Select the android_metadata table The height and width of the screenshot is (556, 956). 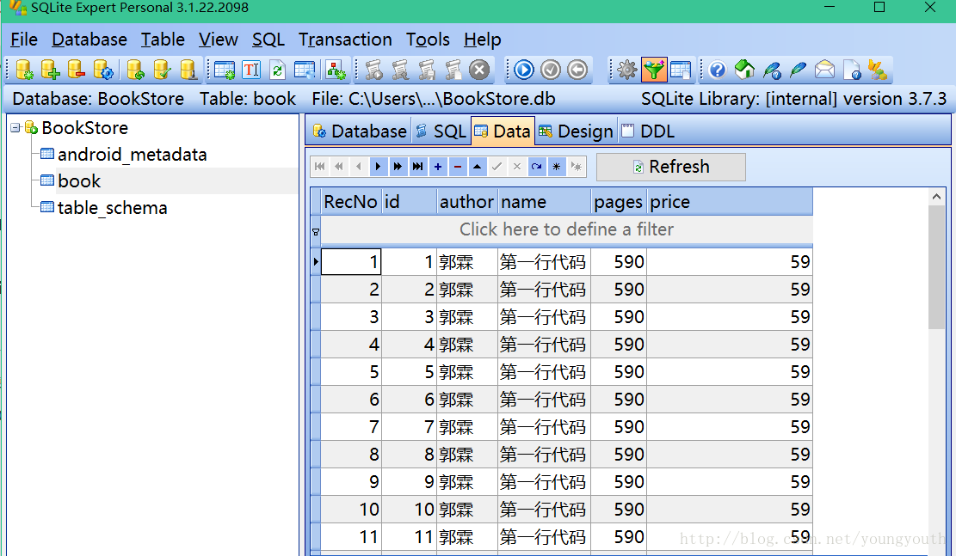(x=132, y=155)
